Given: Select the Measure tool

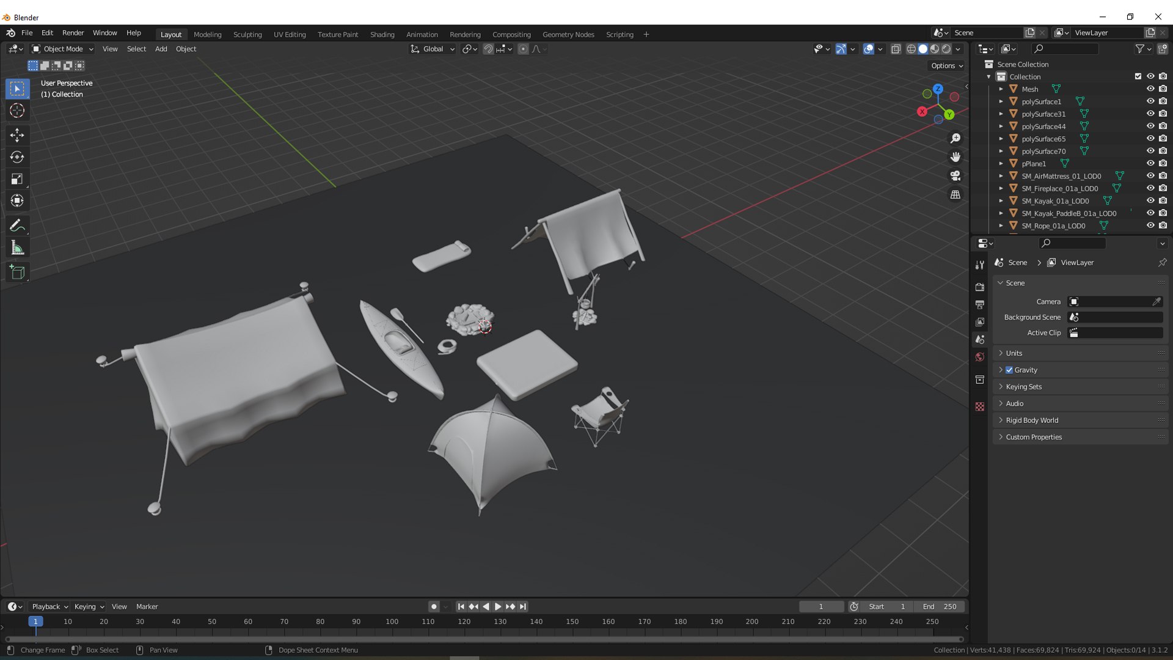Looking at the screenshot, I should [17, 248].
